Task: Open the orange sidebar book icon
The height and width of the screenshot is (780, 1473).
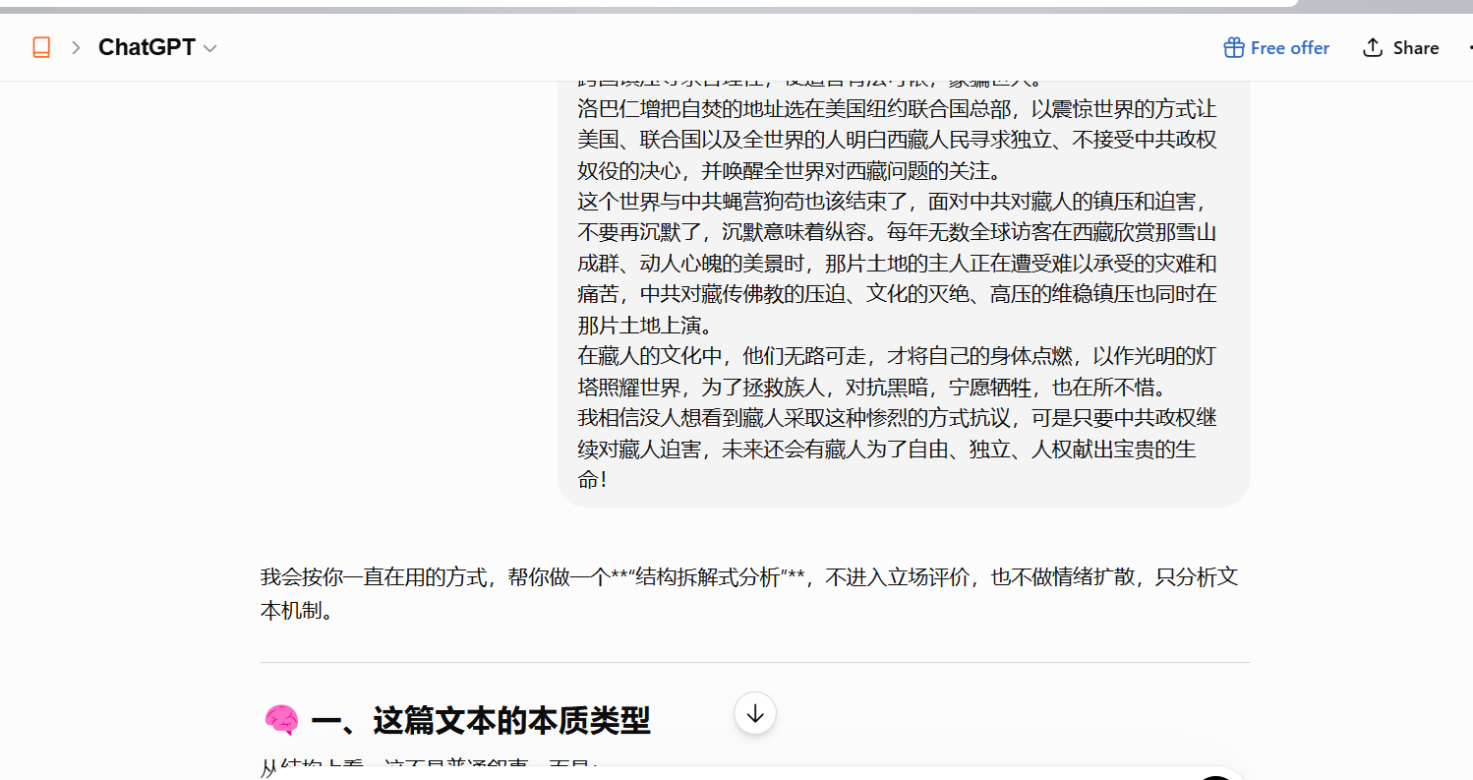Action: coord(41,47)
